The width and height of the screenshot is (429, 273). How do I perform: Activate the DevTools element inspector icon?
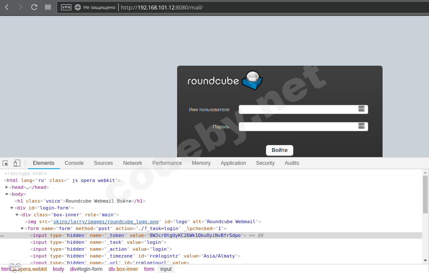6,163
